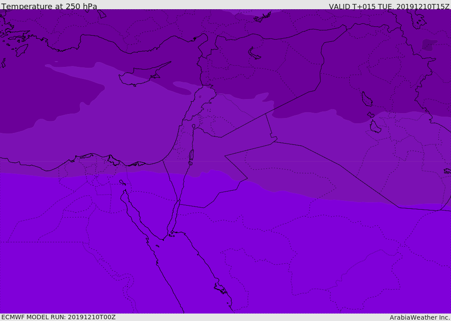Image resolution: width=451 pixels, height=321 pixels.
Task: Click the Dead Sea outline on the map
Action: 191,155
